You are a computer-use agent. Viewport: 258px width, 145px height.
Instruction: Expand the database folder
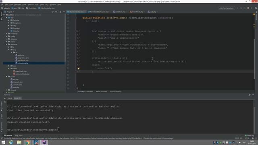point(6,39)
